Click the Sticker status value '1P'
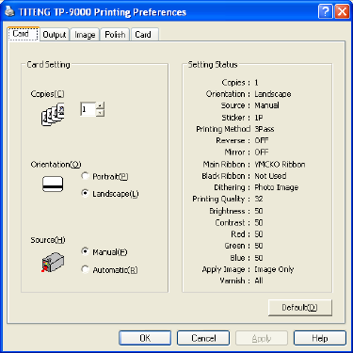 pos(259,118)
